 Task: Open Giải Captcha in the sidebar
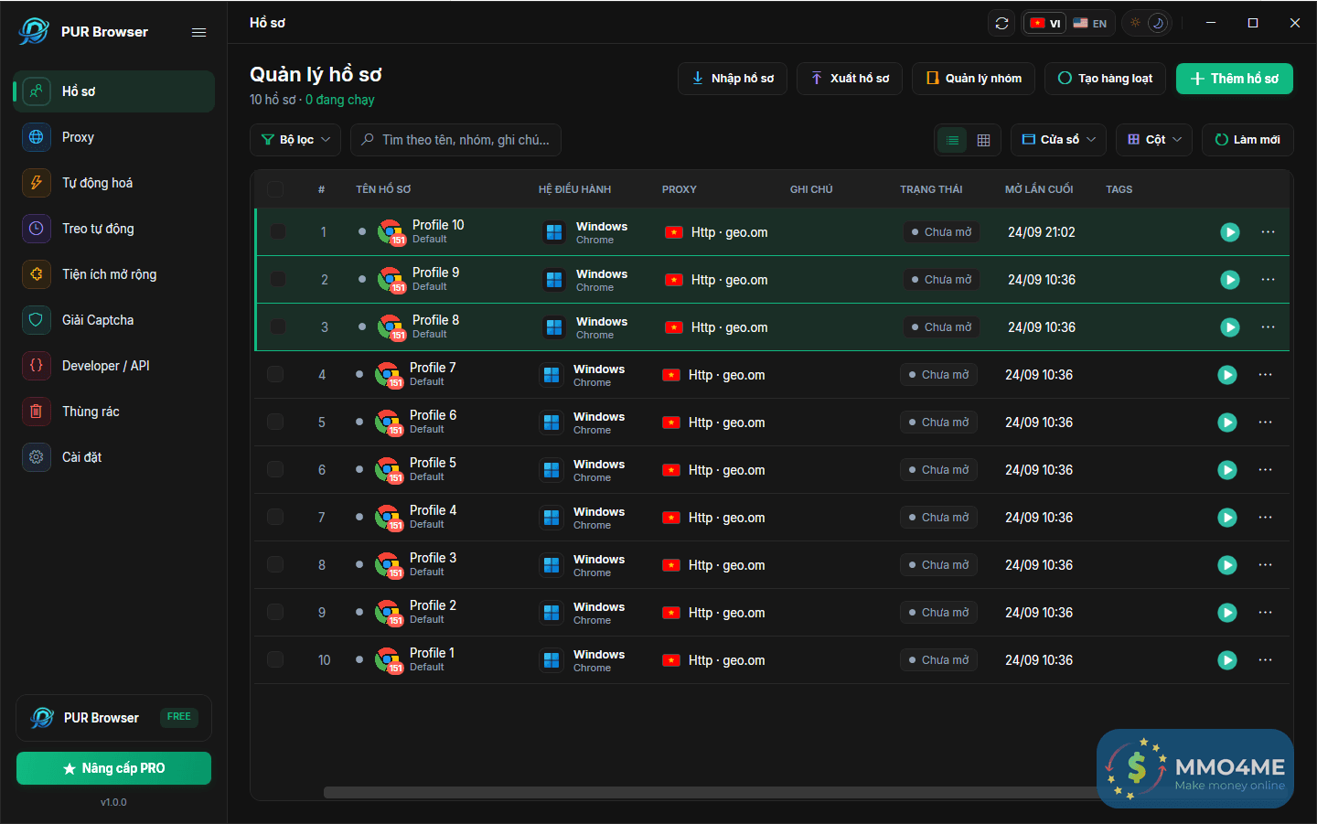[114, 320]
